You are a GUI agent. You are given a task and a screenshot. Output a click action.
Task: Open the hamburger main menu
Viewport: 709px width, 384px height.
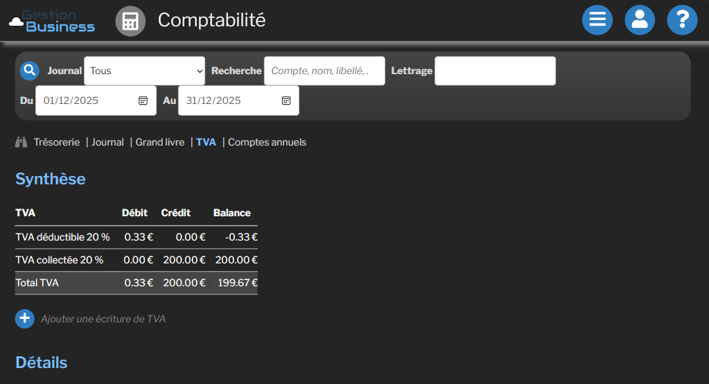[597, 20]
